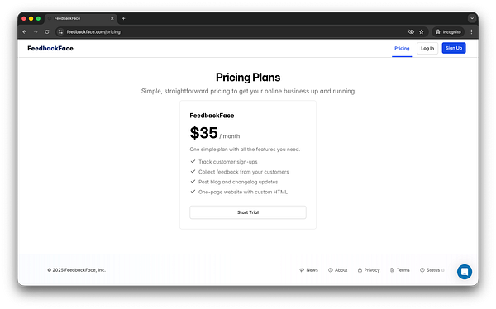This screenshot has height=309, width=496.
Task: Expand the tab search dropdown arrow
Action: pos(472,18)
